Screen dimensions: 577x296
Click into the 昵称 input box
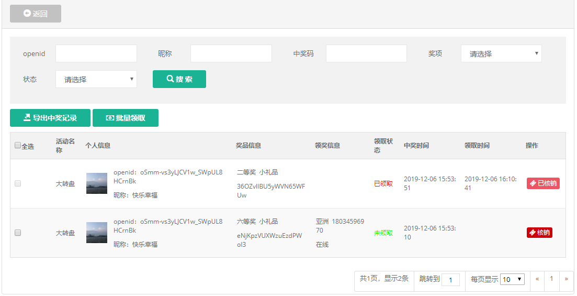[231, 53]
